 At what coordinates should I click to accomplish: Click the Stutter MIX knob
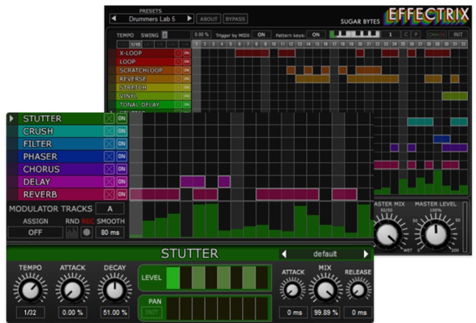(x=325, y=290)
